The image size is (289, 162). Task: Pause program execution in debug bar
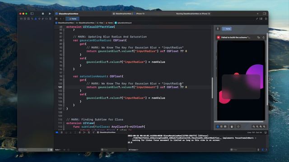tap(61, 132)
